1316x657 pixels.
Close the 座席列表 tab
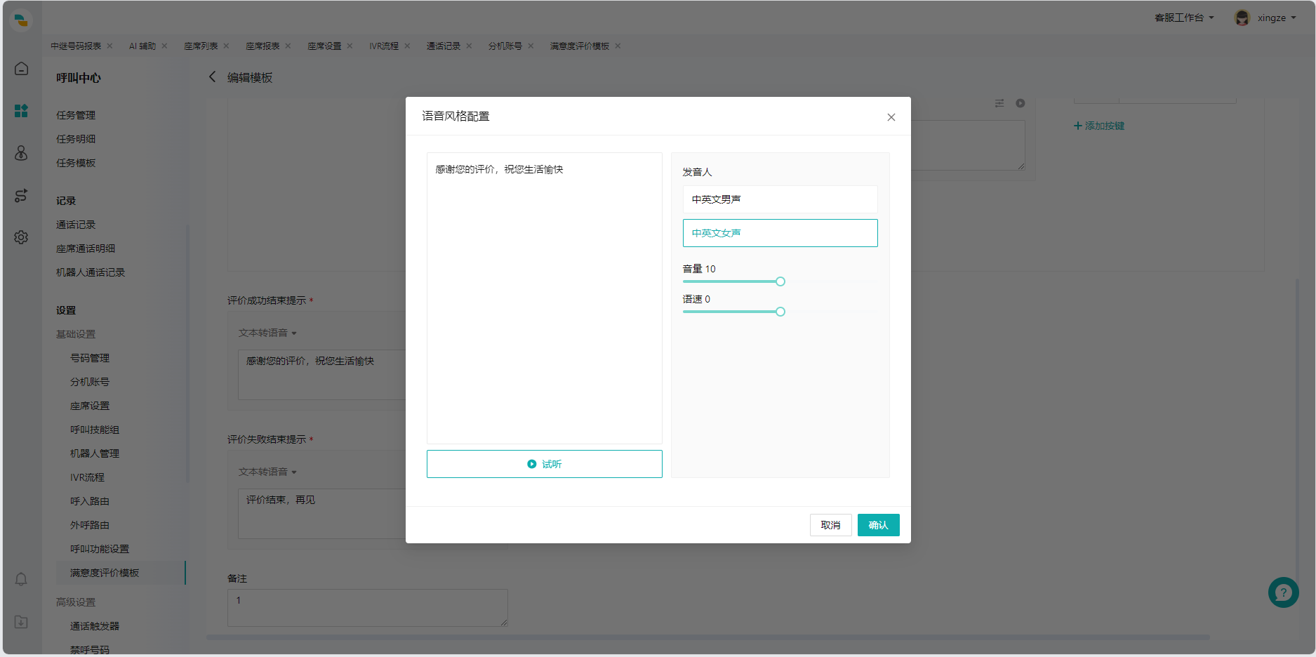[227, 46]
